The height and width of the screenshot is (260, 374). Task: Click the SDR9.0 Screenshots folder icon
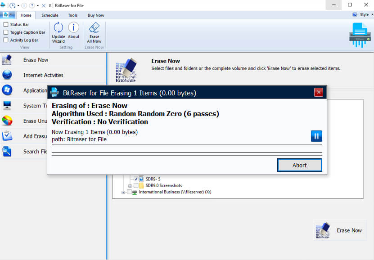tap(141, 185)
